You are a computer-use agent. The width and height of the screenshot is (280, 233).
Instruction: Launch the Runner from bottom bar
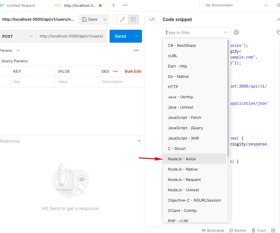tap(238, 230)
